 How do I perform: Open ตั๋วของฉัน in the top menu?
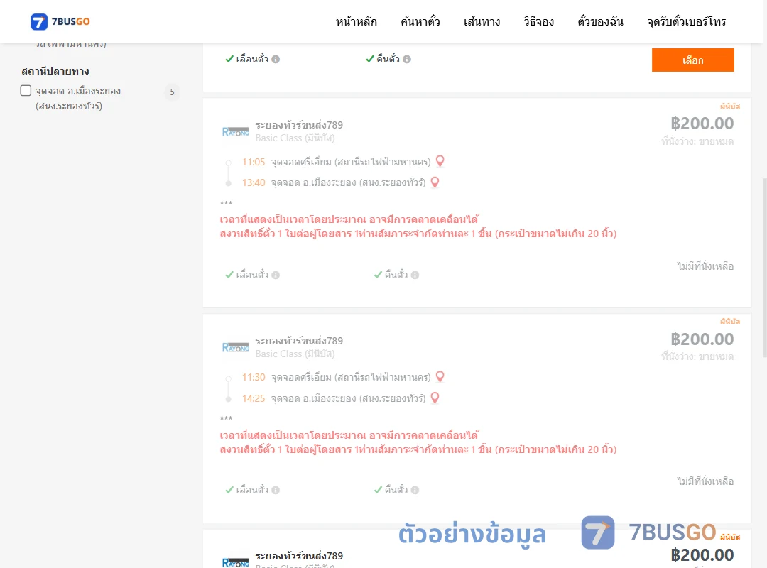[600, 21]
